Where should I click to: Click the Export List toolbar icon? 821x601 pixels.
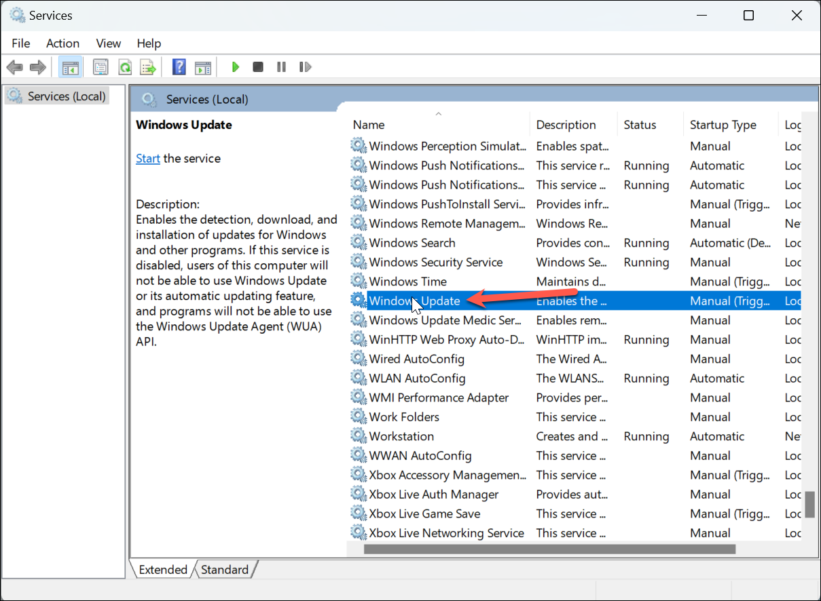pos(148,67)
